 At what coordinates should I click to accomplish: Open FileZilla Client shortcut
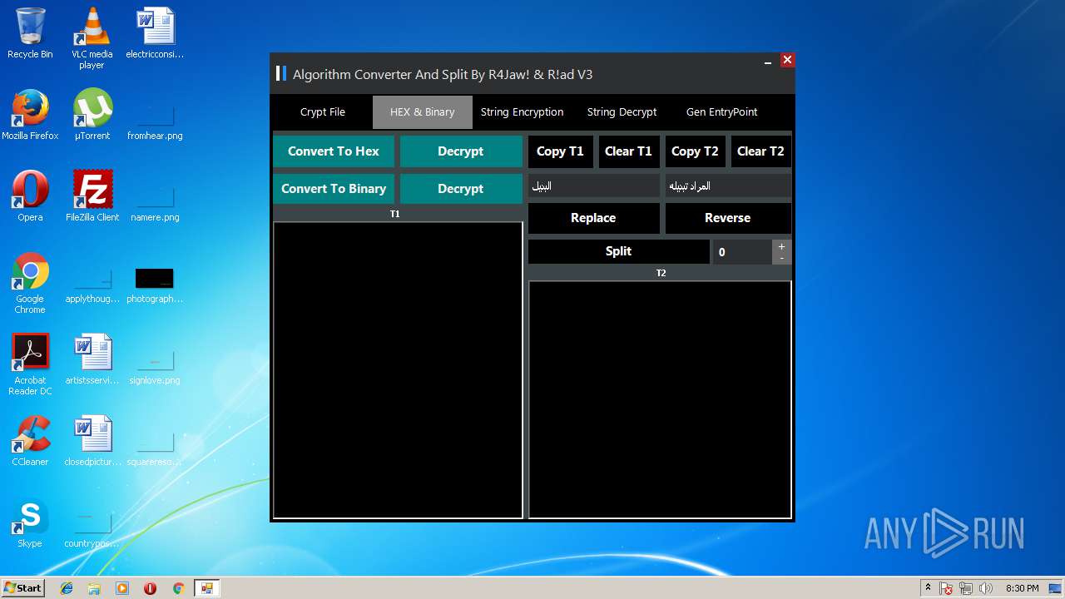click(92, 196)
